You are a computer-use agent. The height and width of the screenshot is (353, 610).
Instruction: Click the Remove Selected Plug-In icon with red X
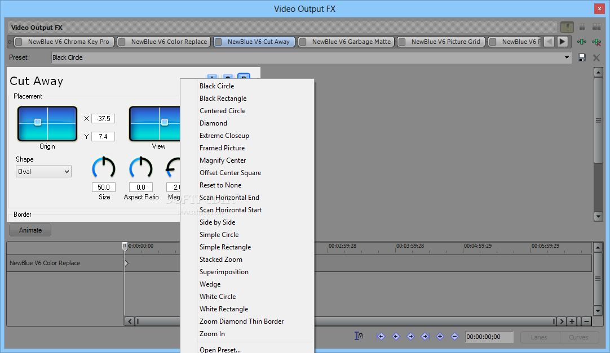(x=596, y=42)
